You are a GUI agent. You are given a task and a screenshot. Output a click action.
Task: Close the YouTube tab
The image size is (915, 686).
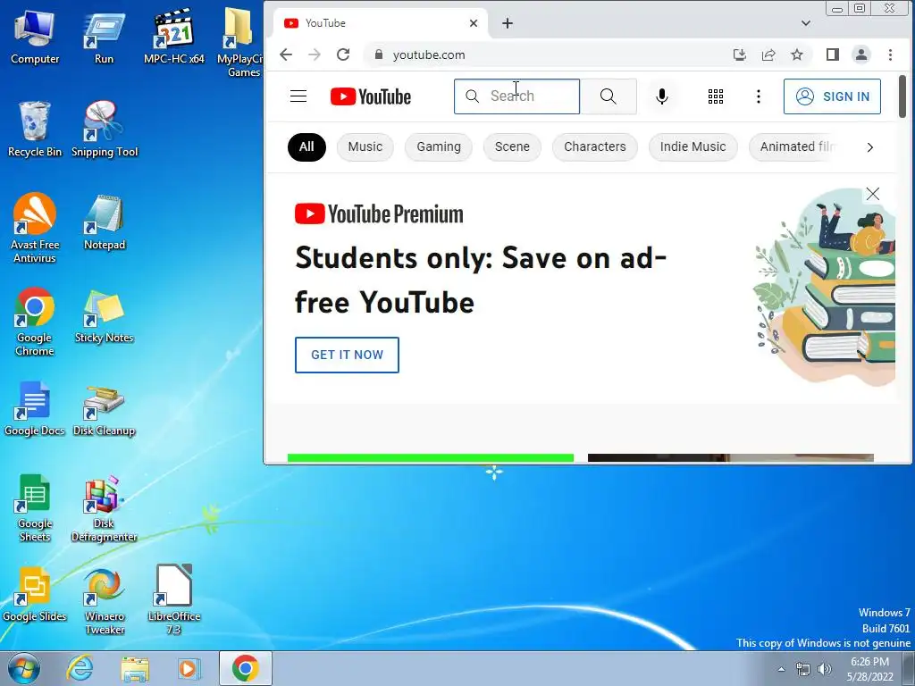(x=474, y=23)
